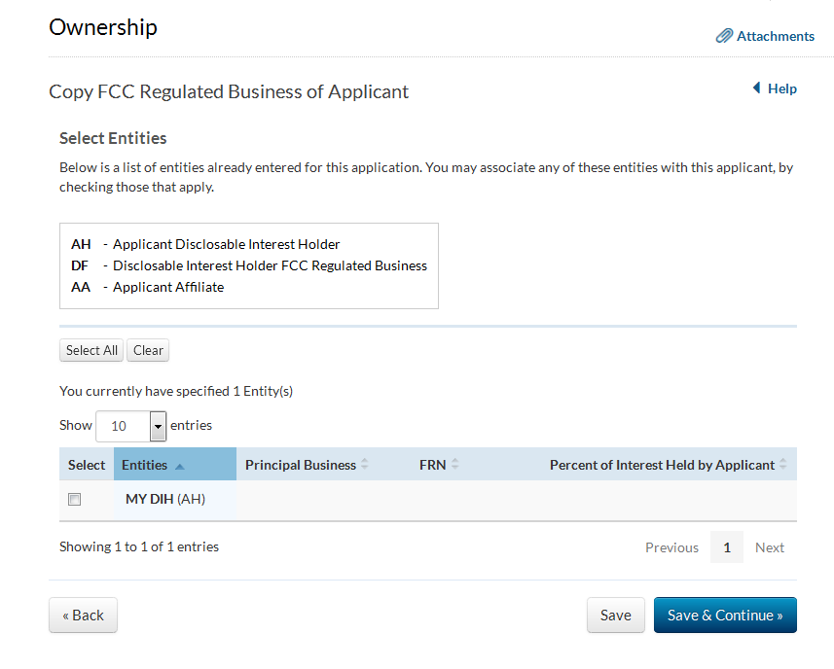Open the Help link
This screenshot has height=669, width=834.
[x=781, y=88]
